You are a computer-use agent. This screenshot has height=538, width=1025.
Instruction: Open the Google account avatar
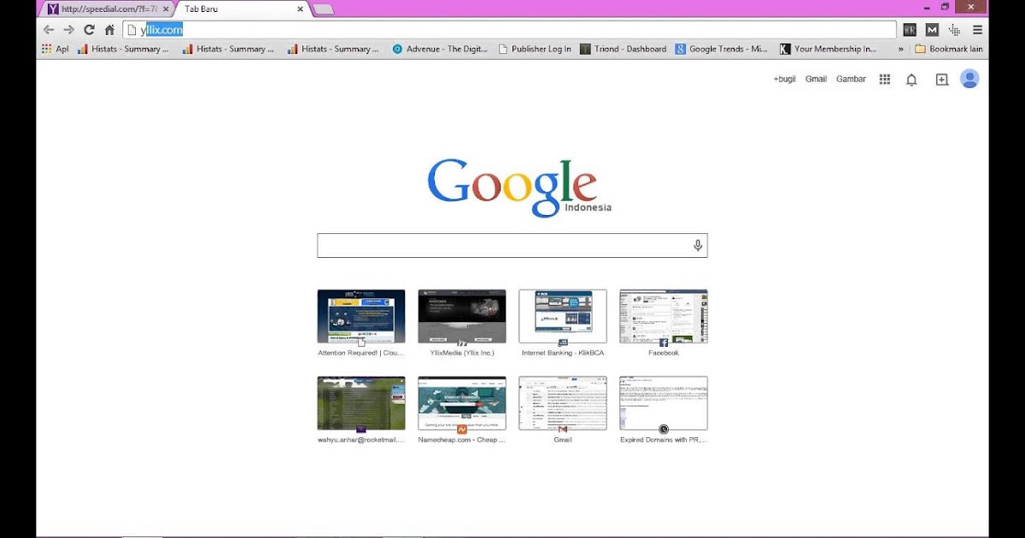(x=969, y=79)
